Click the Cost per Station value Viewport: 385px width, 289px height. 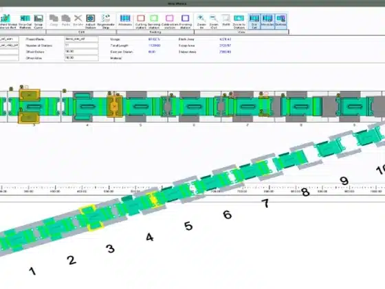[x=152, y=52]
